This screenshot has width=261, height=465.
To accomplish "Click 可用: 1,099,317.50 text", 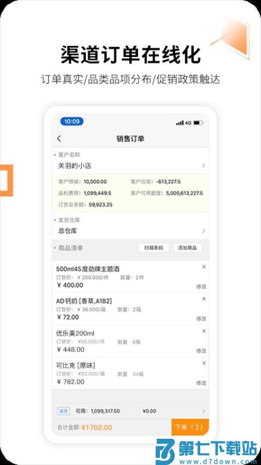I will (x=97, y=411).
